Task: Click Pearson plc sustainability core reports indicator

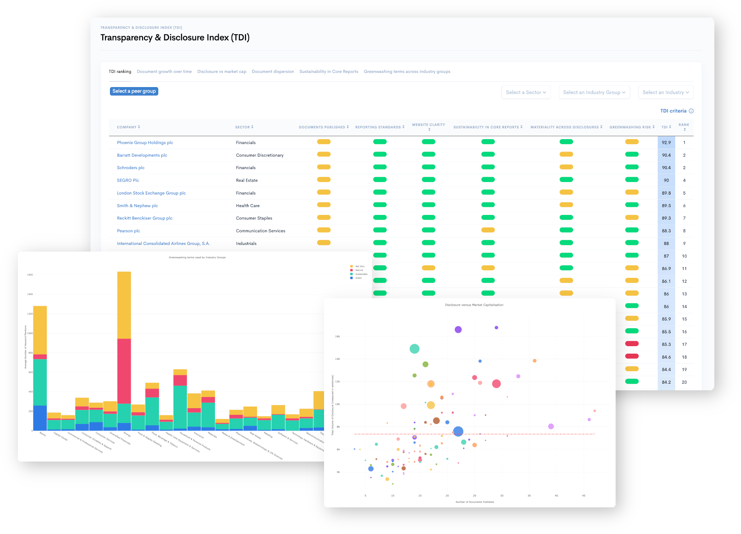Action: (488, 230)
